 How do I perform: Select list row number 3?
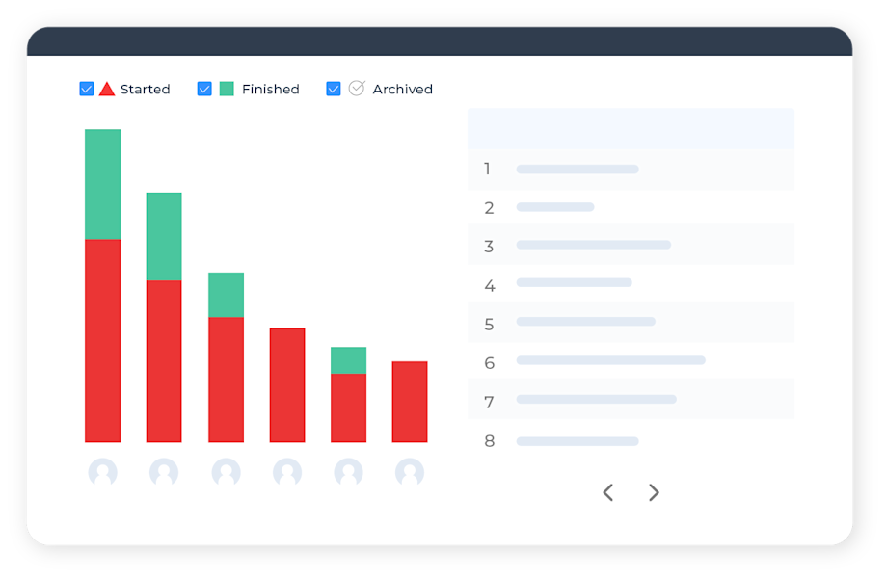[631, 245]
